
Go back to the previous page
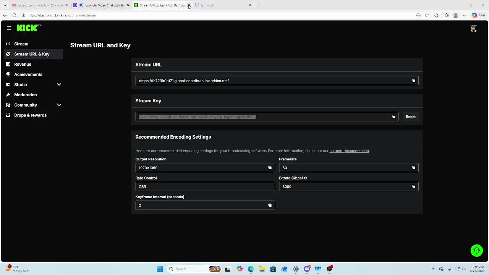coord(5,15)
